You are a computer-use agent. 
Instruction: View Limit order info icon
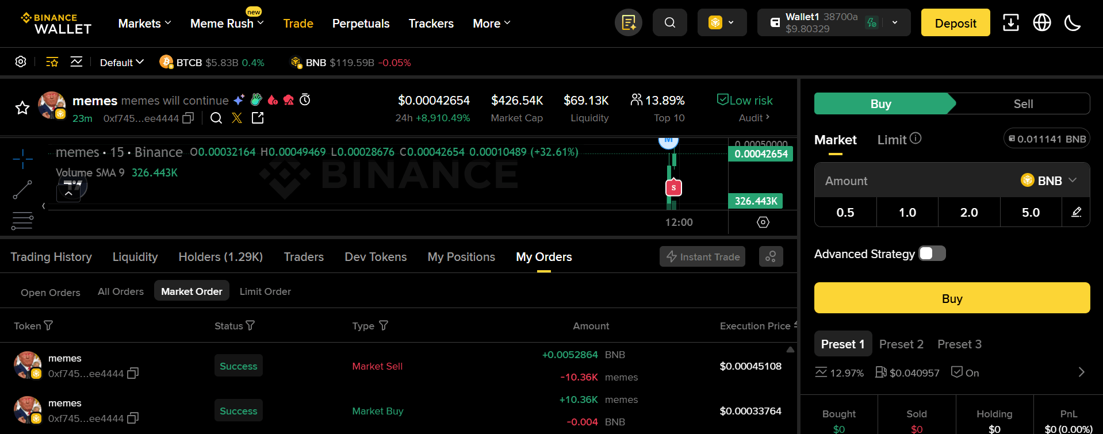[x=916, y=139]
